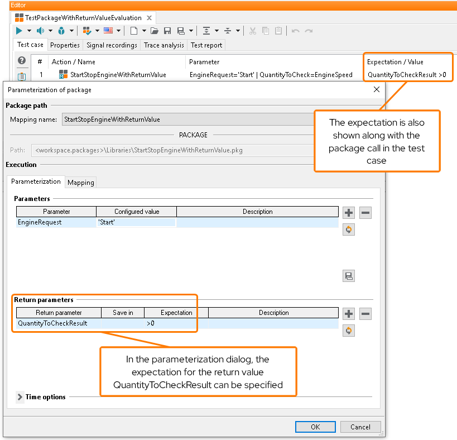Close the TestPackageWithReturnValueEvaluation editor tab
Image resolution: width=457 pixels, height=440 pixels.
tap(149, 18)
